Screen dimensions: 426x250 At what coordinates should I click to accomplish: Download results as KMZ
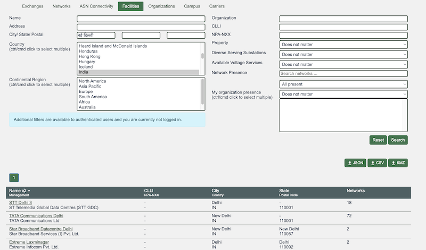pos(398,163)
